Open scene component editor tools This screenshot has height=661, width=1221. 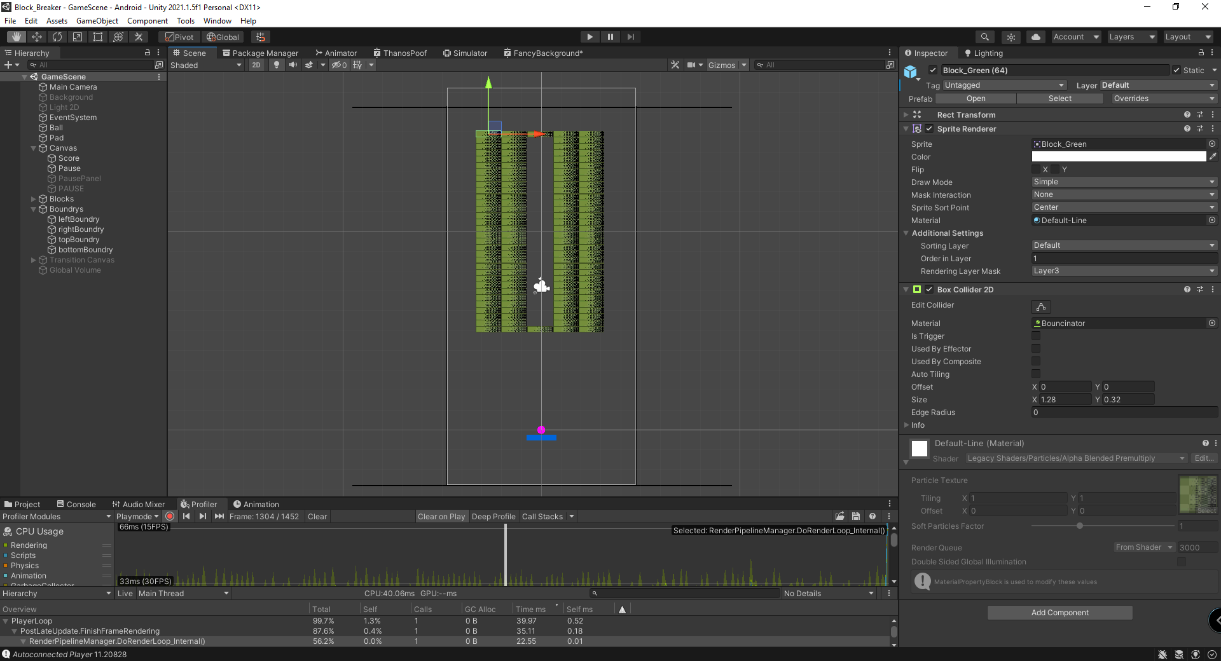coord(675,65)
